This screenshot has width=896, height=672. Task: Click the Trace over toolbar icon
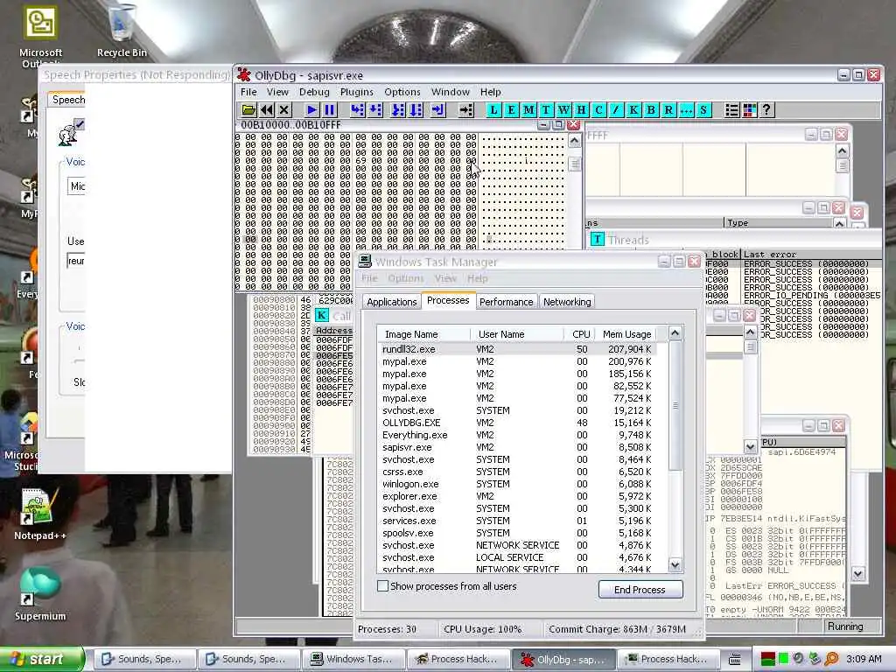pyautogui.click(x=416, y=109)
